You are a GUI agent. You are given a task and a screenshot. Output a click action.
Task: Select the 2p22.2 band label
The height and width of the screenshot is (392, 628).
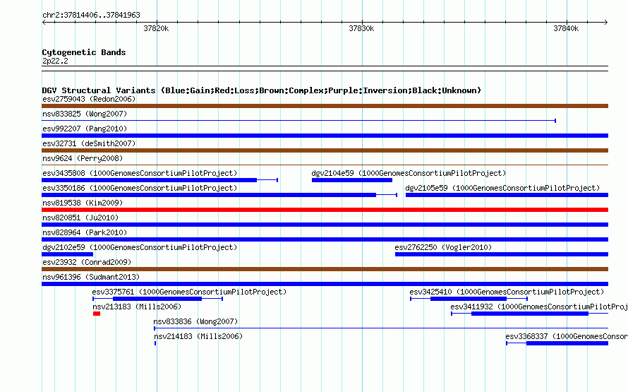click(55, 61)
